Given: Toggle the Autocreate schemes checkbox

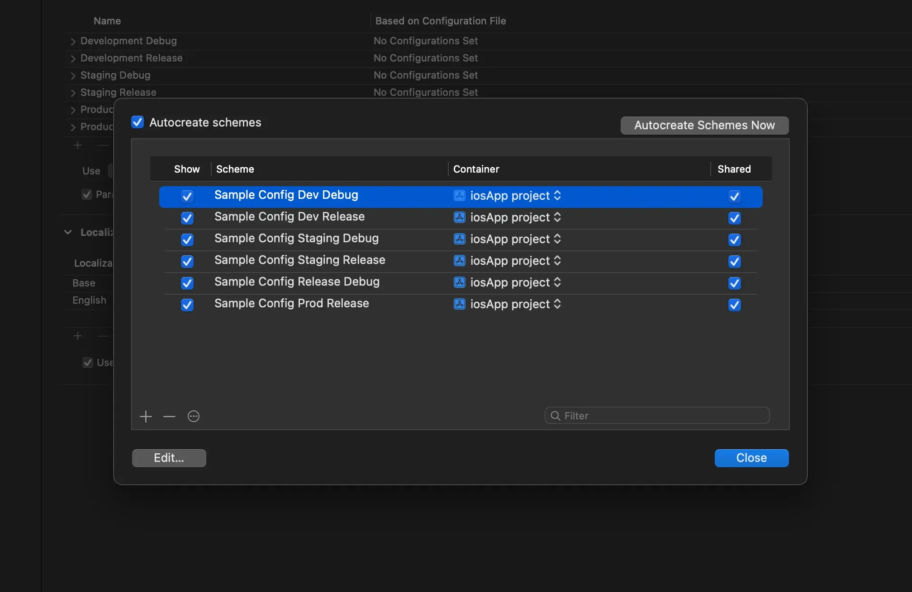Looking at the screenshot, I should [x=138, y=122].
